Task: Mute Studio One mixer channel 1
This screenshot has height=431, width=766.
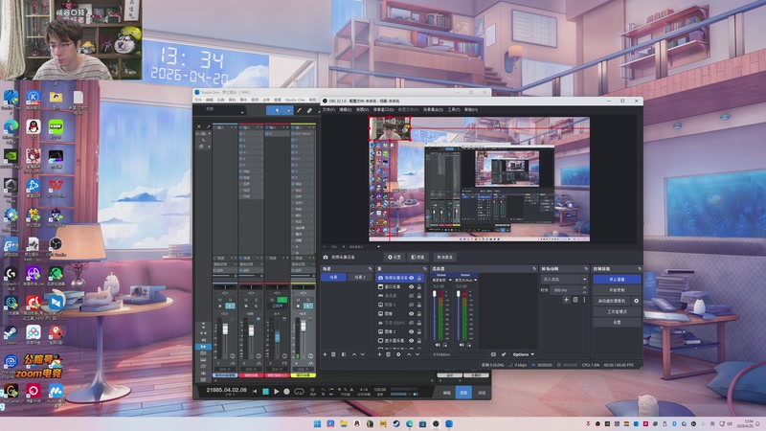Action: 220,300
